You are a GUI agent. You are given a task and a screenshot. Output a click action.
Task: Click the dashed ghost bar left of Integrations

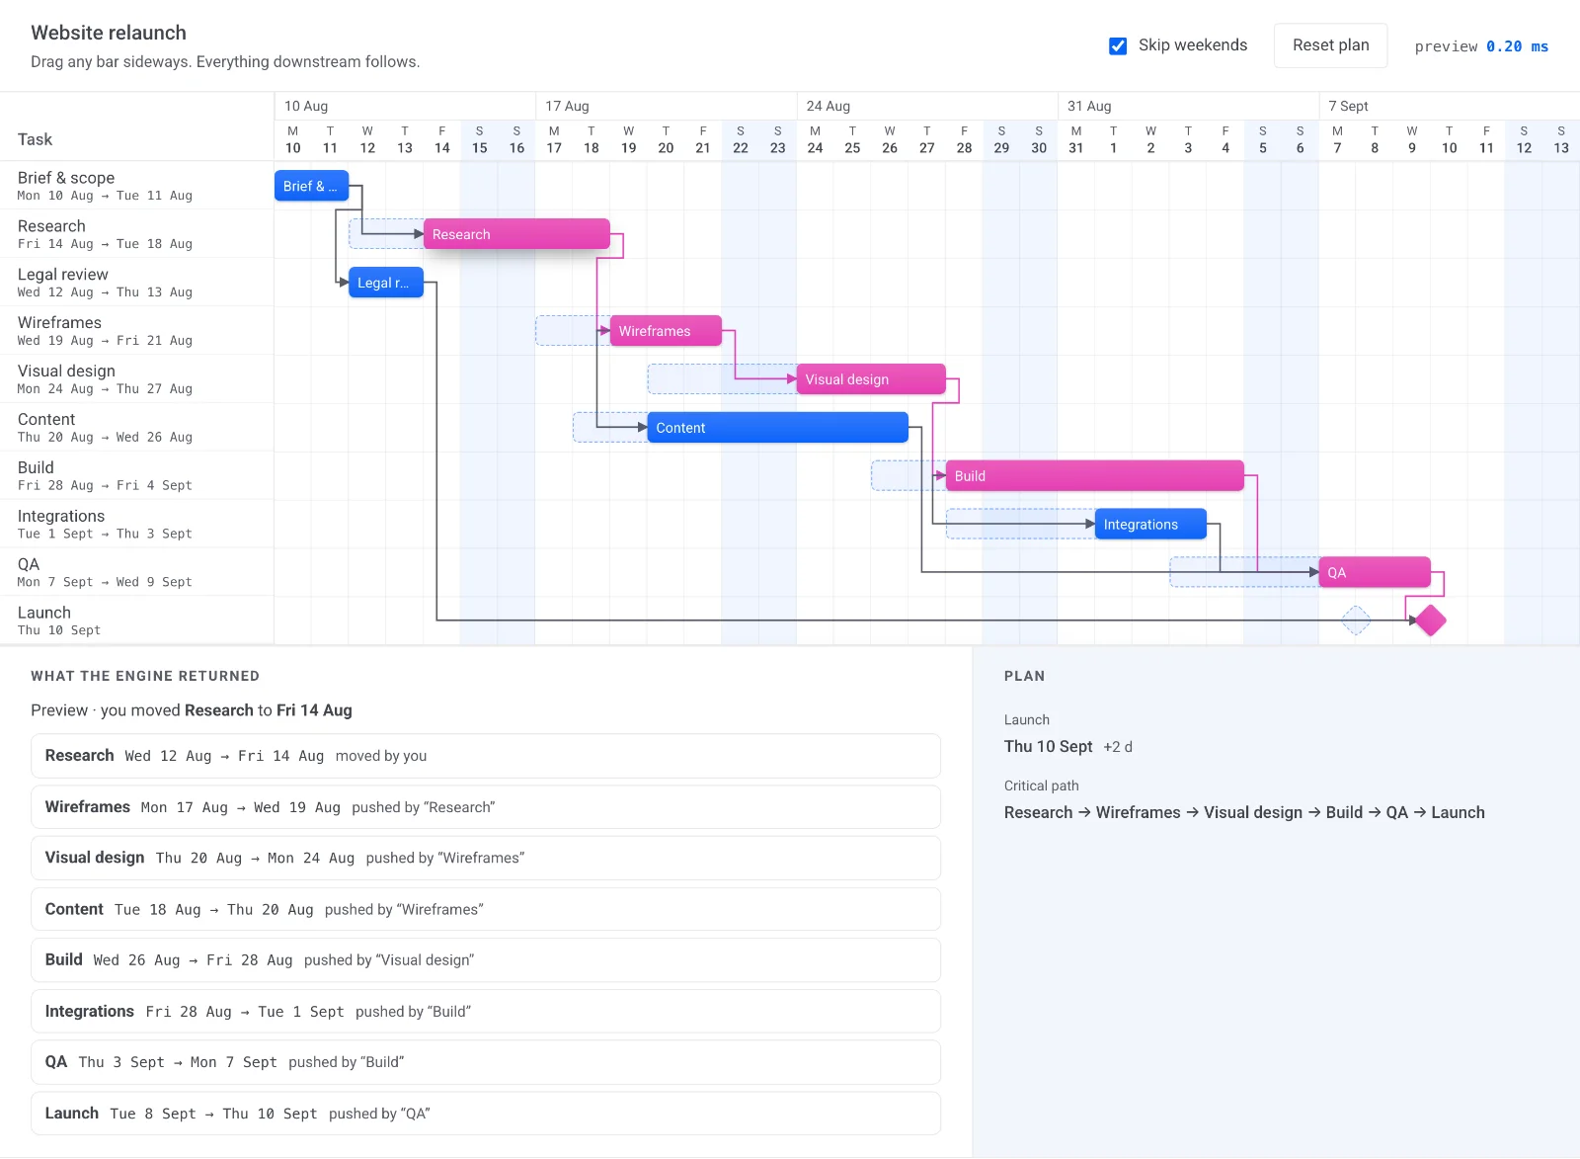click(x=1020, y=525)
